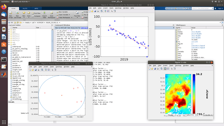Expand the Clear Workspace dropdown arrow

click(71, 18)
